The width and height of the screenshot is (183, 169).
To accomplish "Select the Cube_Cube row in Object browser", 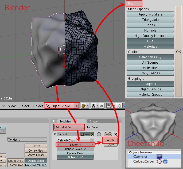I will tap(154, 162).
